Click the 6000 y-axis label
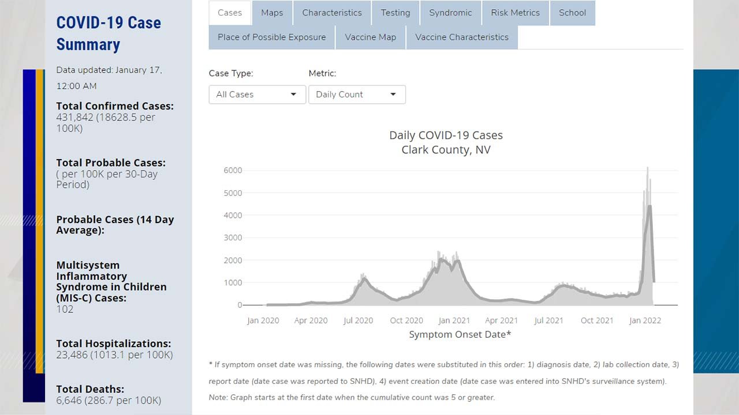The image size is (739, 415). point(233,171)
